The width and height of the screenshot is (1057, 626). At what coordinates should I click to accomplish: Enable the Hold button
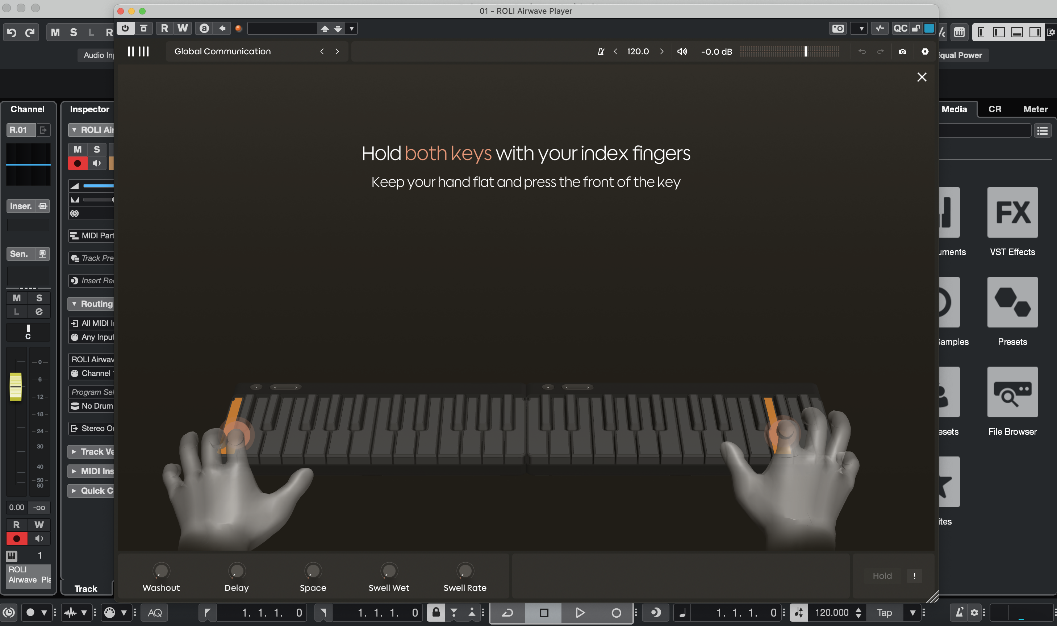point(882,576)
